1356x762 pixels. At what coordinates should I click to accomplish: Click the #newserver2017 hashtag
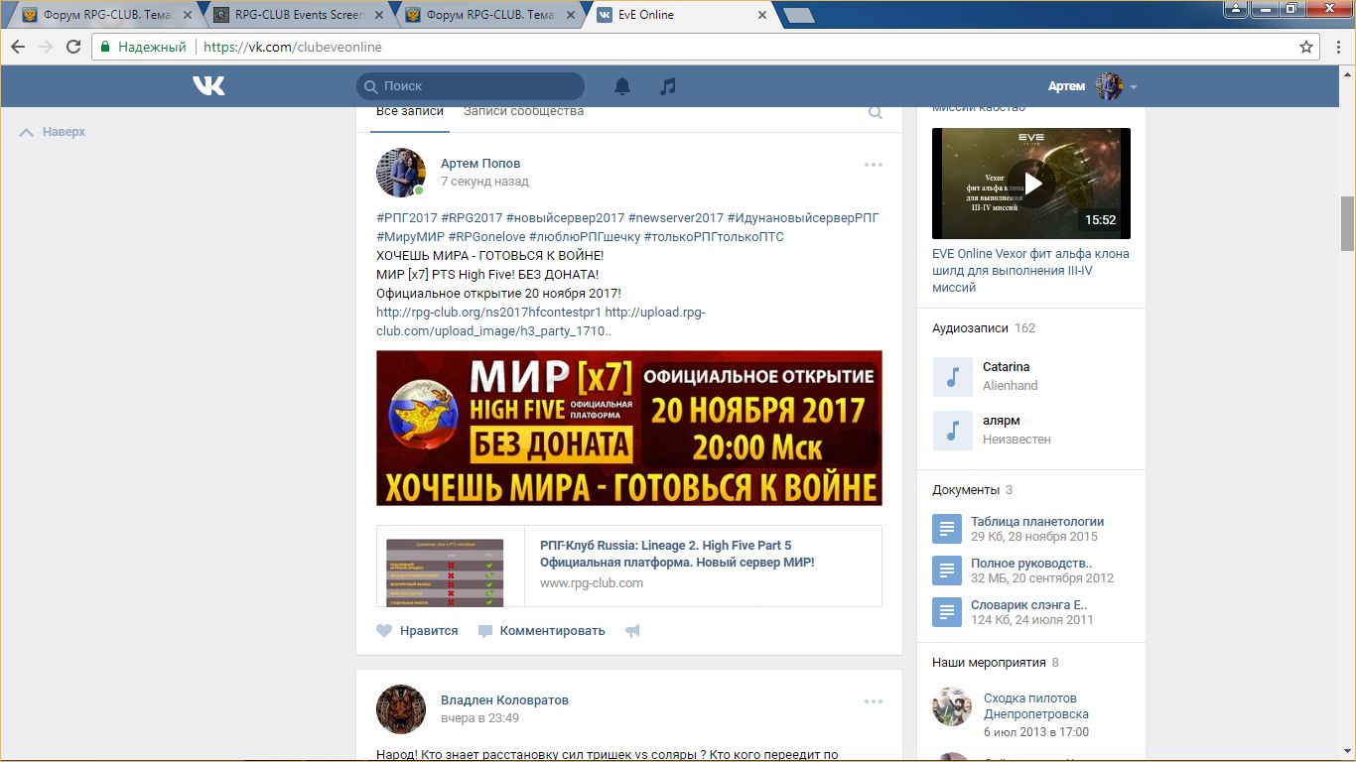click(676, 218)
